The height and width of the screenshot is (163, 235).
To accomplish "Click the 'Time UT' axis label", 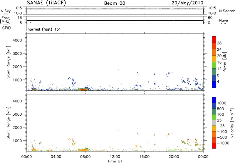I will [115, 161].
